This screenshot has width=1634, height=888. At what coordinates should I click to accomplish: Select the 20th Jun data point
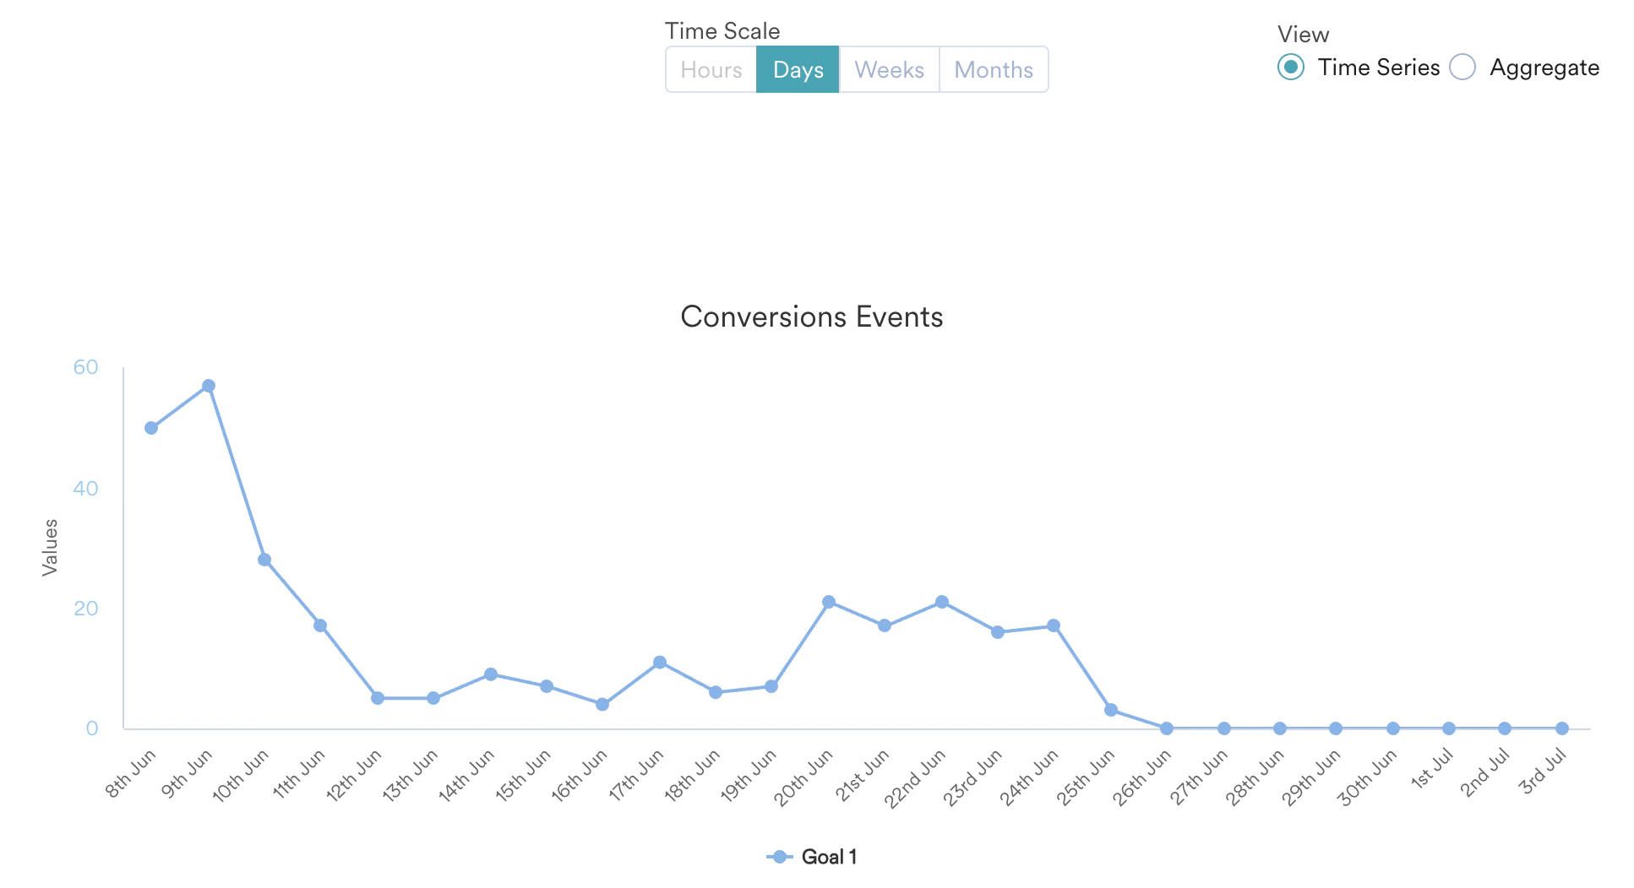pos(828,601)
